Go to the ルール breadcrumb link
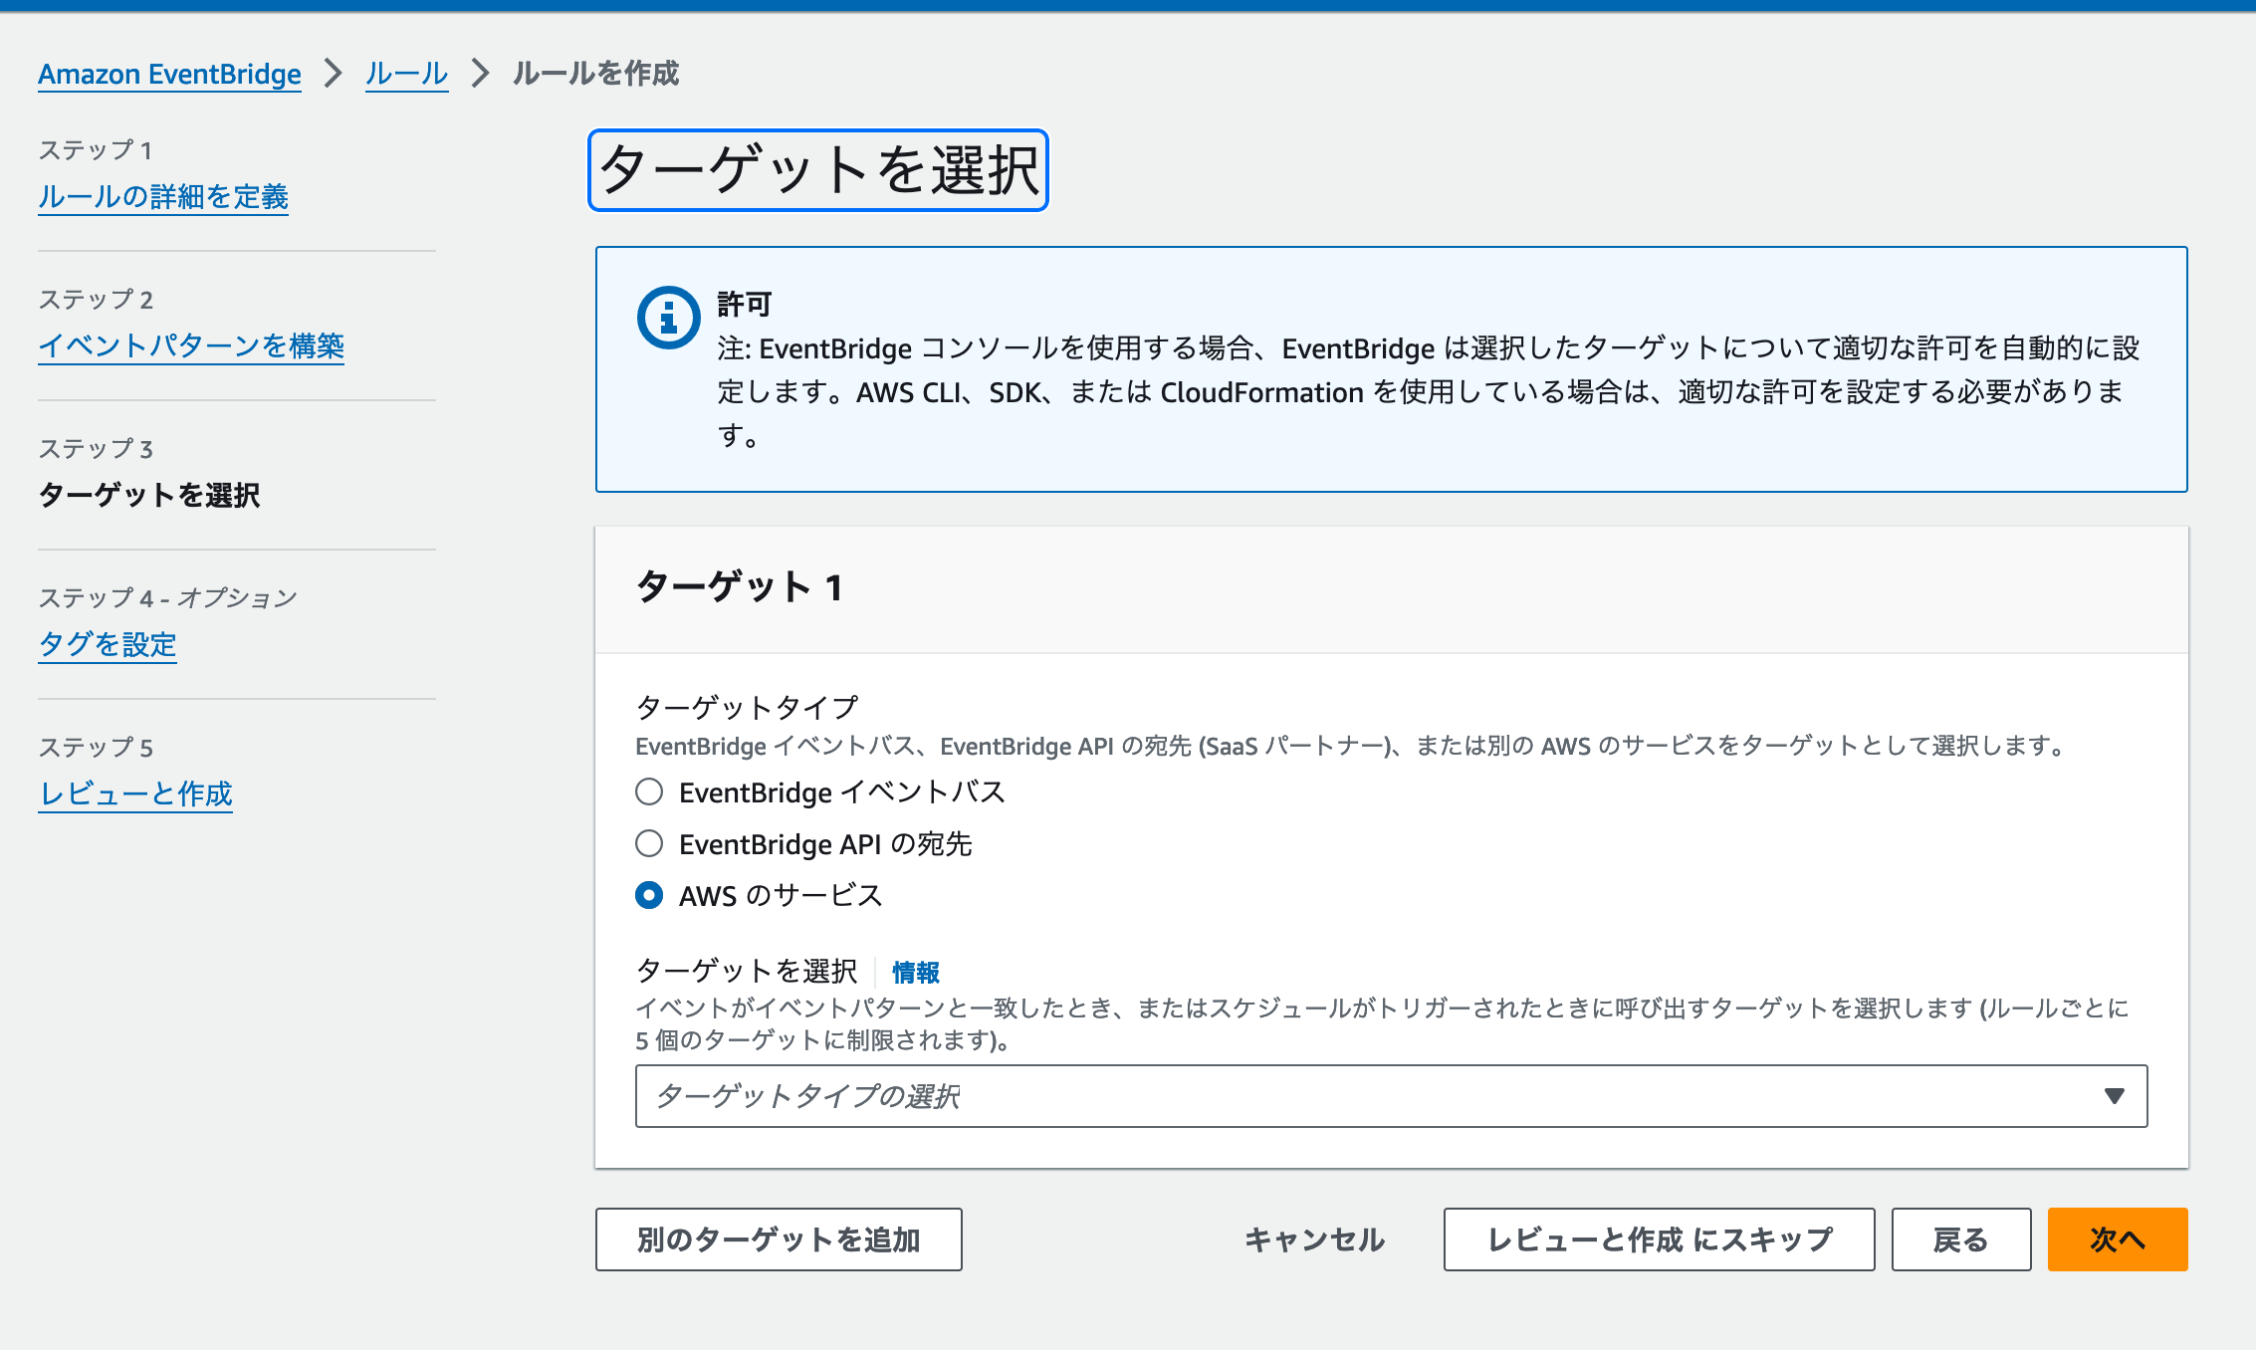Image resolution: width=2256 pixels, height=1350 pixels. [406, 74]
